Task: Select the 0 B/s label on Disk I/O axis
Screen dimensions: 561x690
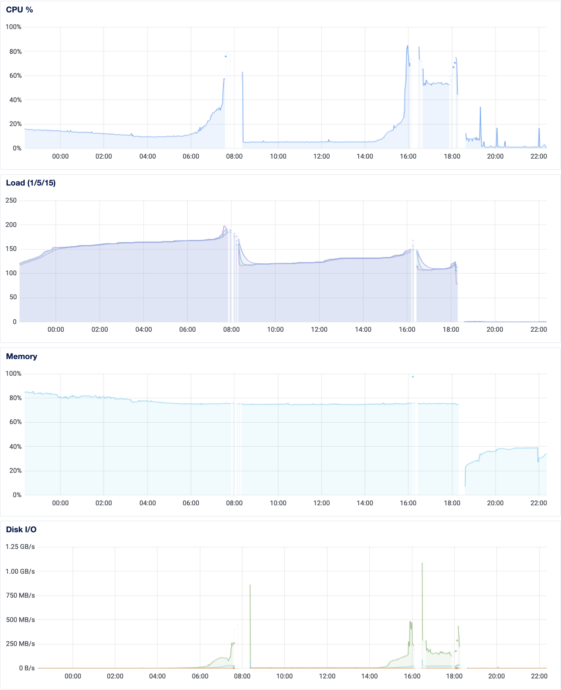Action: [27, 668]
